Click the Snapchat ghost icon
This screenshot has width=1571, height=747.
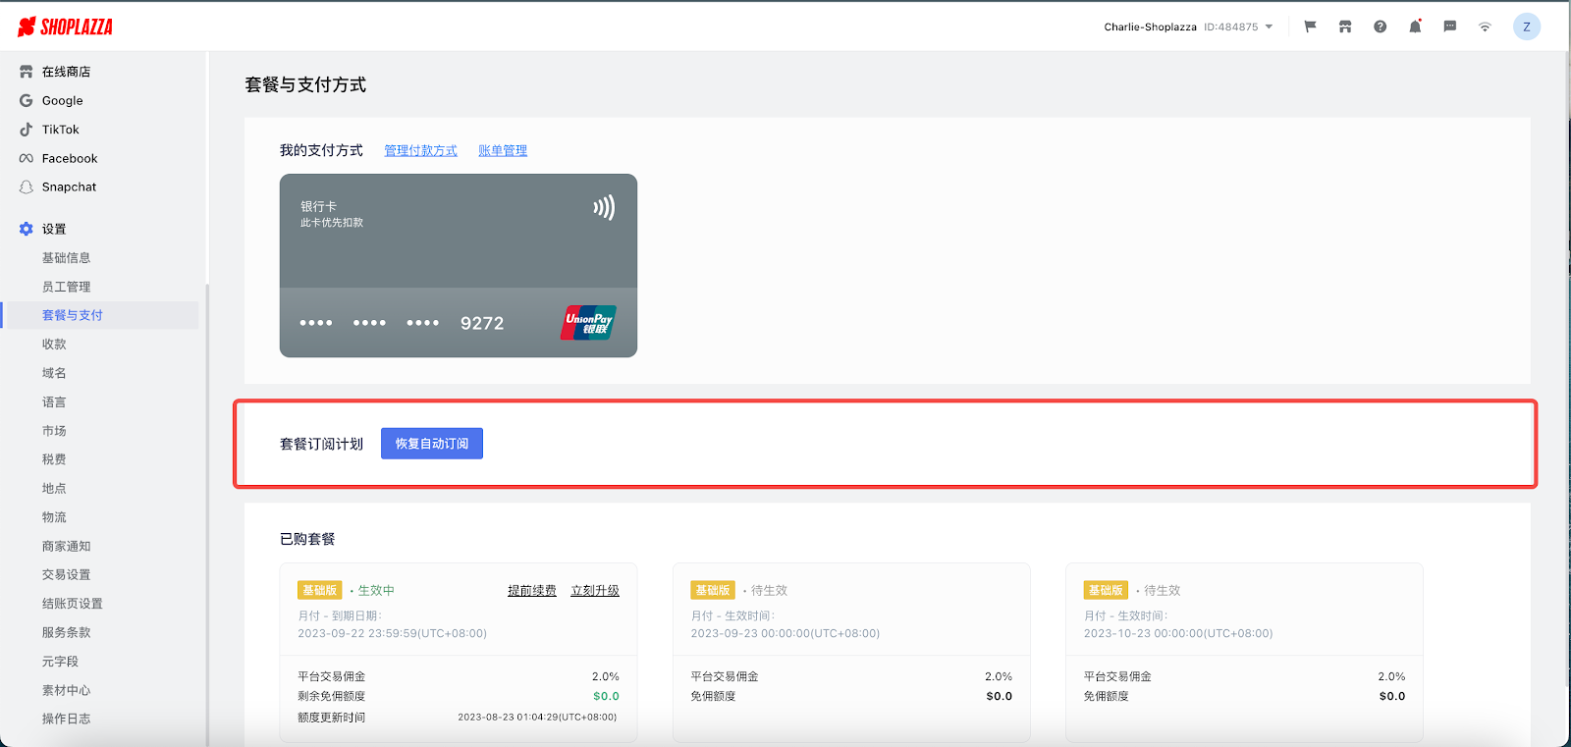tap(27, 187)
